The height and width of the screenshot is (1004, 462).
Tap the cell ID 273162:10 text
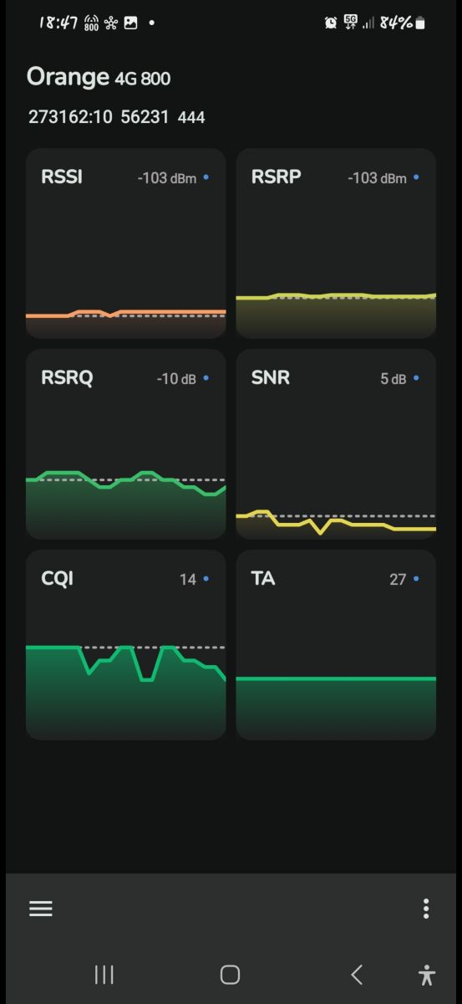70,117
